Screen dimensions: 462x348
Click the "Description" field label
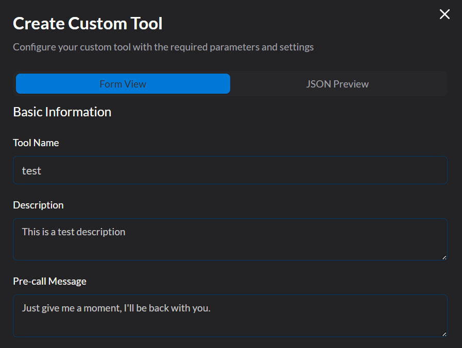click(x=38, y=205)
